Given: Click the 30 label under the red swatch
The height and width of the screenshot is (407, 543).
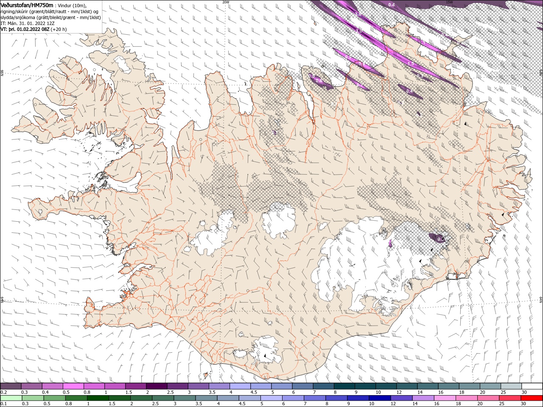Looking at the screenshot, I should point(524,404).
